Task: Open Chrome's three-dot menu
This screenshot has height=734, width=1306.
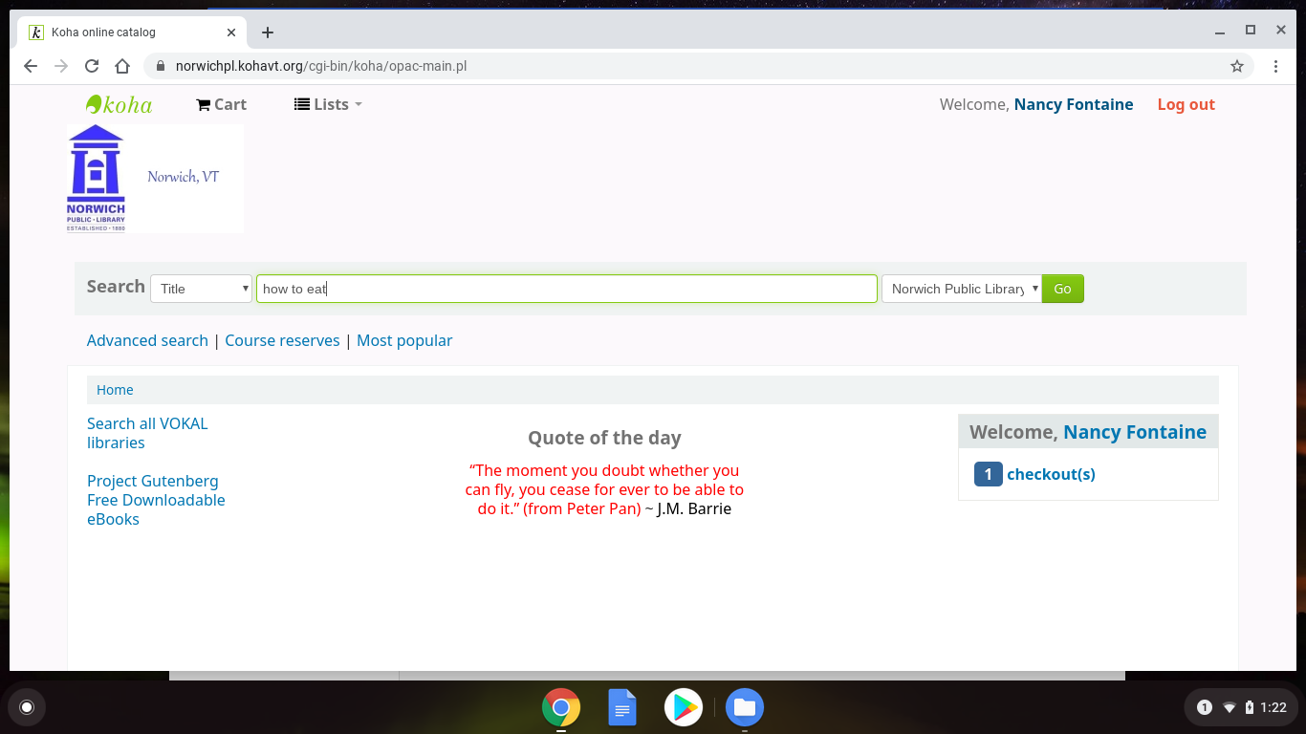Action: point(1275,66)
